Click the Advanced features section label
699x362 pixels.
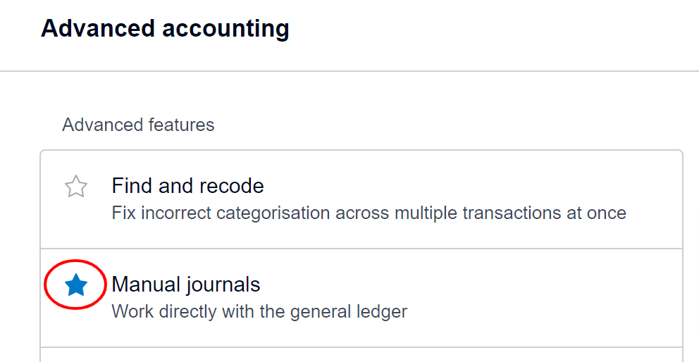[138, 125]
